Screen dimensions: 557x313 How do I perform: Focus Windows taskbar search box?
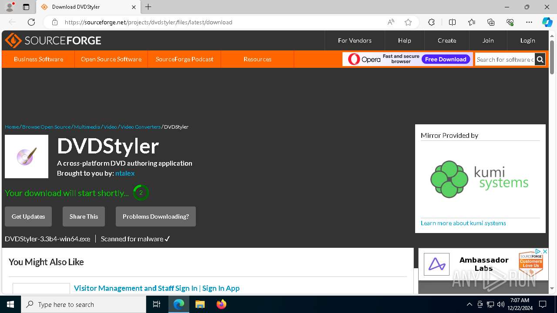[x=84, y=304]
